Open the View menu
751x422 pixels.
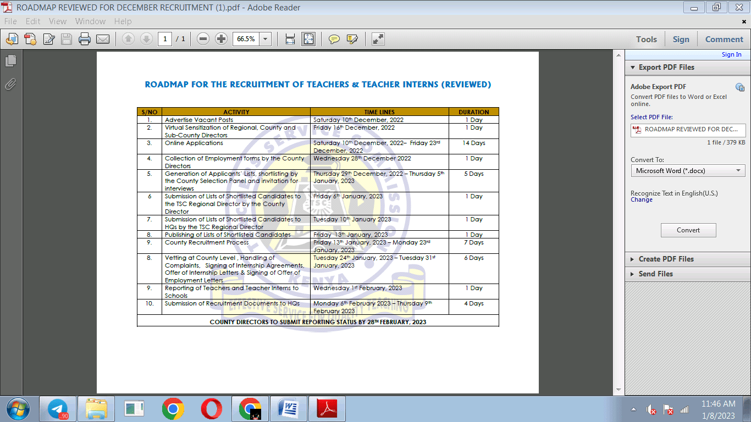(x=57, y=21)
